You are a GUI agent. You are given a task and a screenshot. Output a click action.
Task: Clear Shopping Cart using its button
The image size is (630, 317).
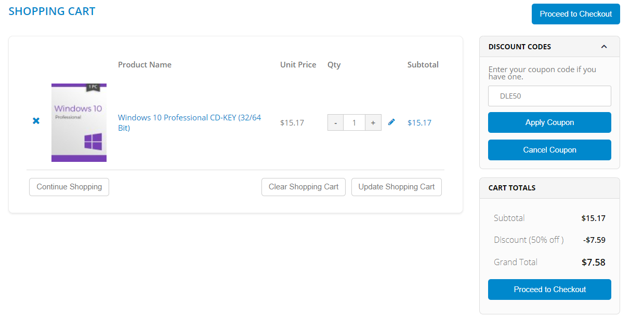coord(304,187)
